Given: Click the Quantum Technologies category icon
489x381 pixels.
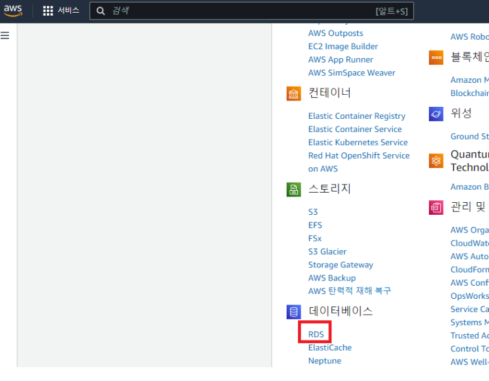Looking at the screenshot, I should [x=436, y=160].
